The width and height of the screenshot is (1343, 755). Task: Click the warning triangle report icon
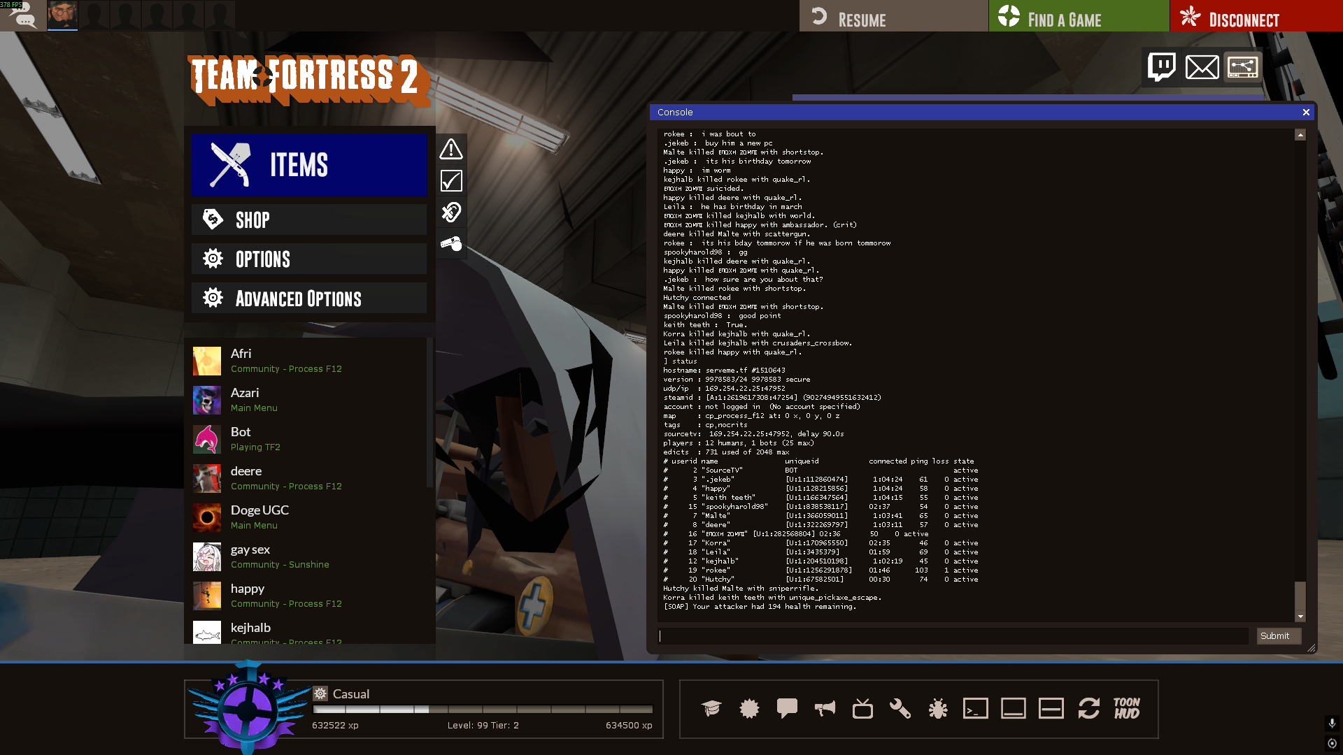tap(451, 149)
